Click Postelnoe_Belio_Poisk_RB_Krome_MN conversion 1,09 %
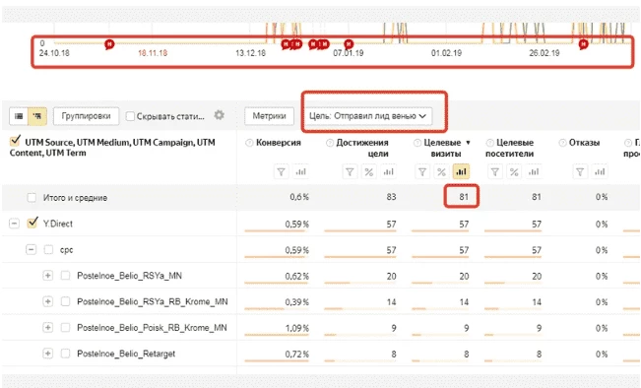Image resolution: width=641 pixels, height=388 pixels. [x=296, y=328]
